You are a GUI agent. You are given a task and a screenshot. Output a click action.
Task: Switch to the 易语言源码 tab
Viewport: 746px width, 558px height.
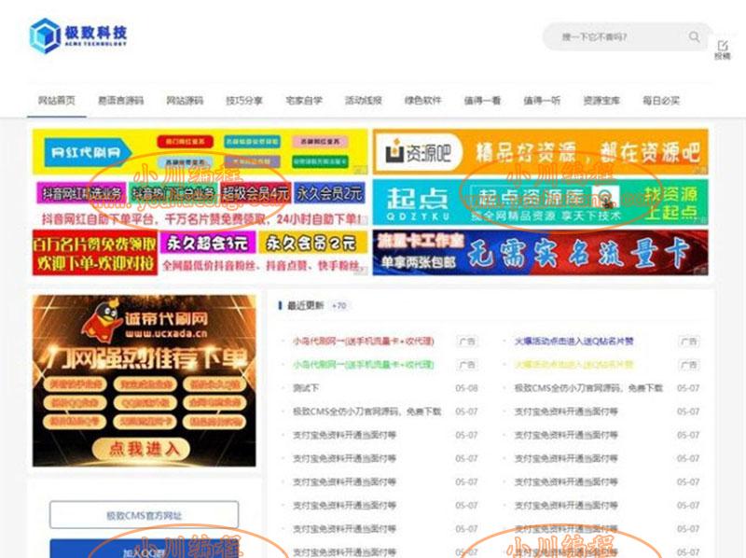[120, 101]
